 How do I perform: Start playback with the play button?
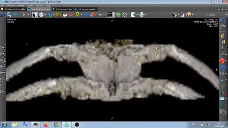click(x=24, y=15)
